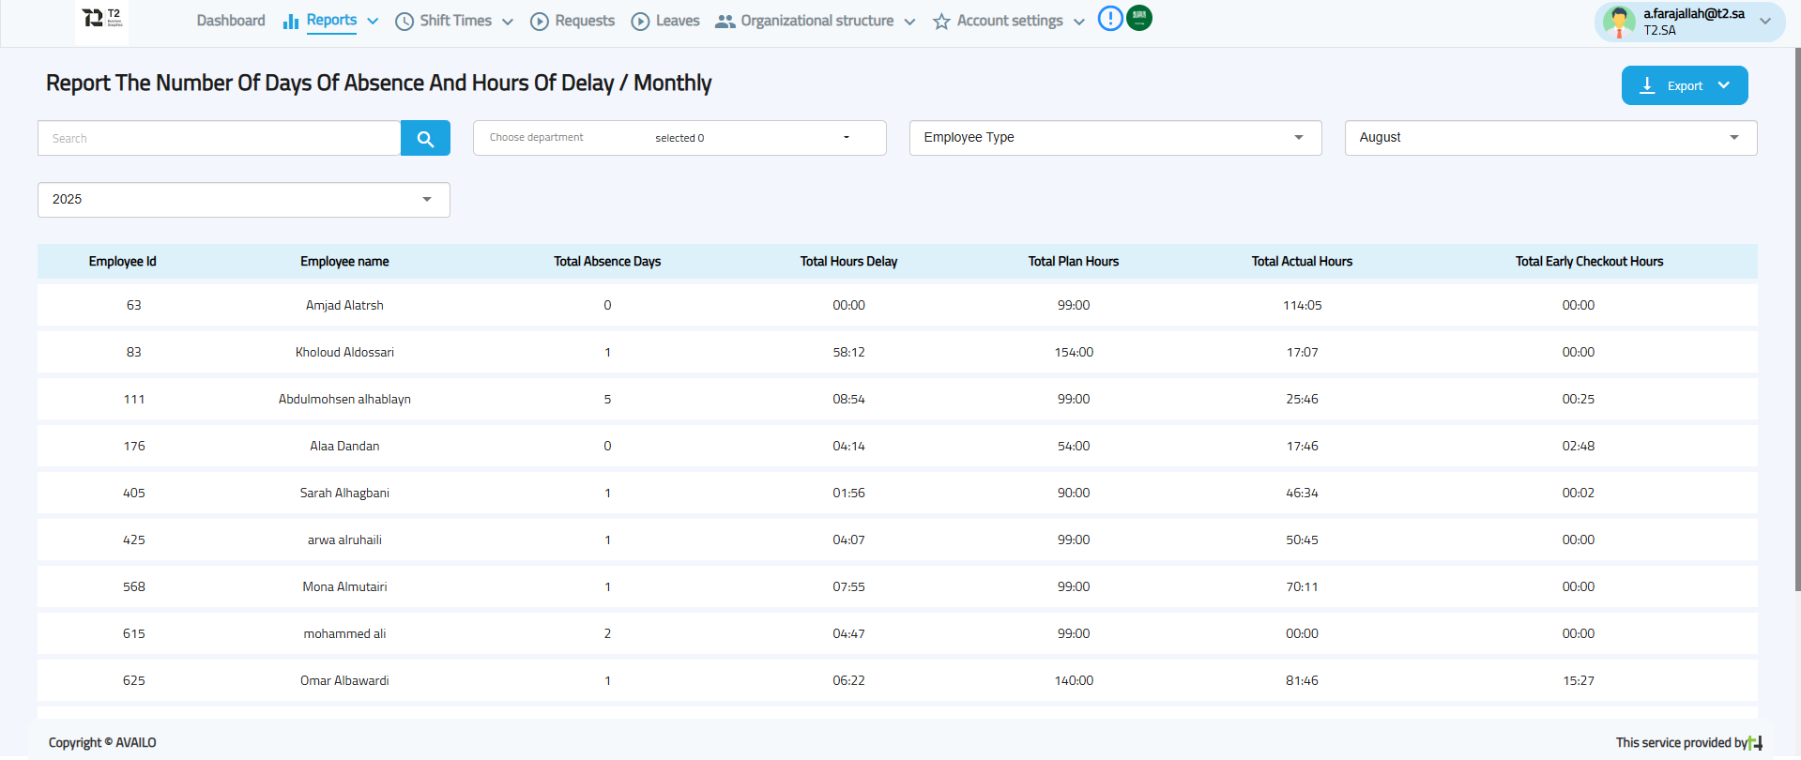Expand the Reports menu chevron

tap(373, 22)
